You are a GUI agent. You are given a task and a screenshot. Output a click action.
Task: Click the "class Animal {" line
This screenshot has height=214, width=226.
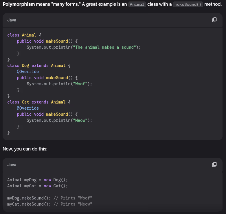click(x=24, y=35)
